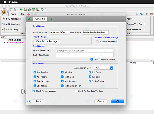
Task: Select the FlowJo ribbon tab
Action: (13, 14)
